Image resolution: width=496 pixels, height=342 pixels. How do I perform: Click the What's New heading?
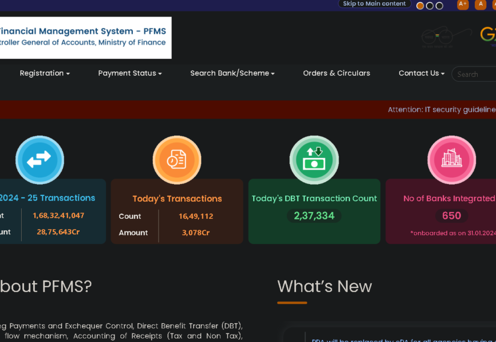pos(324,286)
